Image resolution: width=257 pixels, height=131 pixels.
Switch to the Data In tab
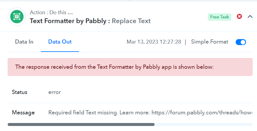coord(24,42)
